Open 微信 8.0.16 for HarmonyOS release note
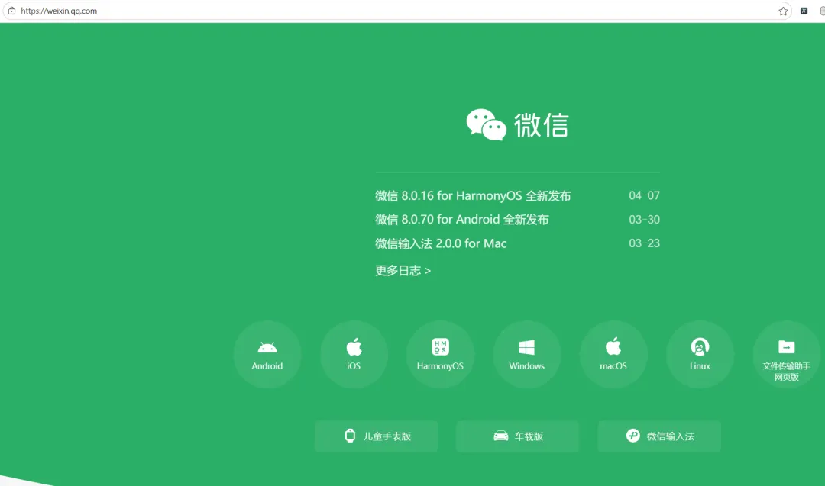 click(x=473, y=196)
